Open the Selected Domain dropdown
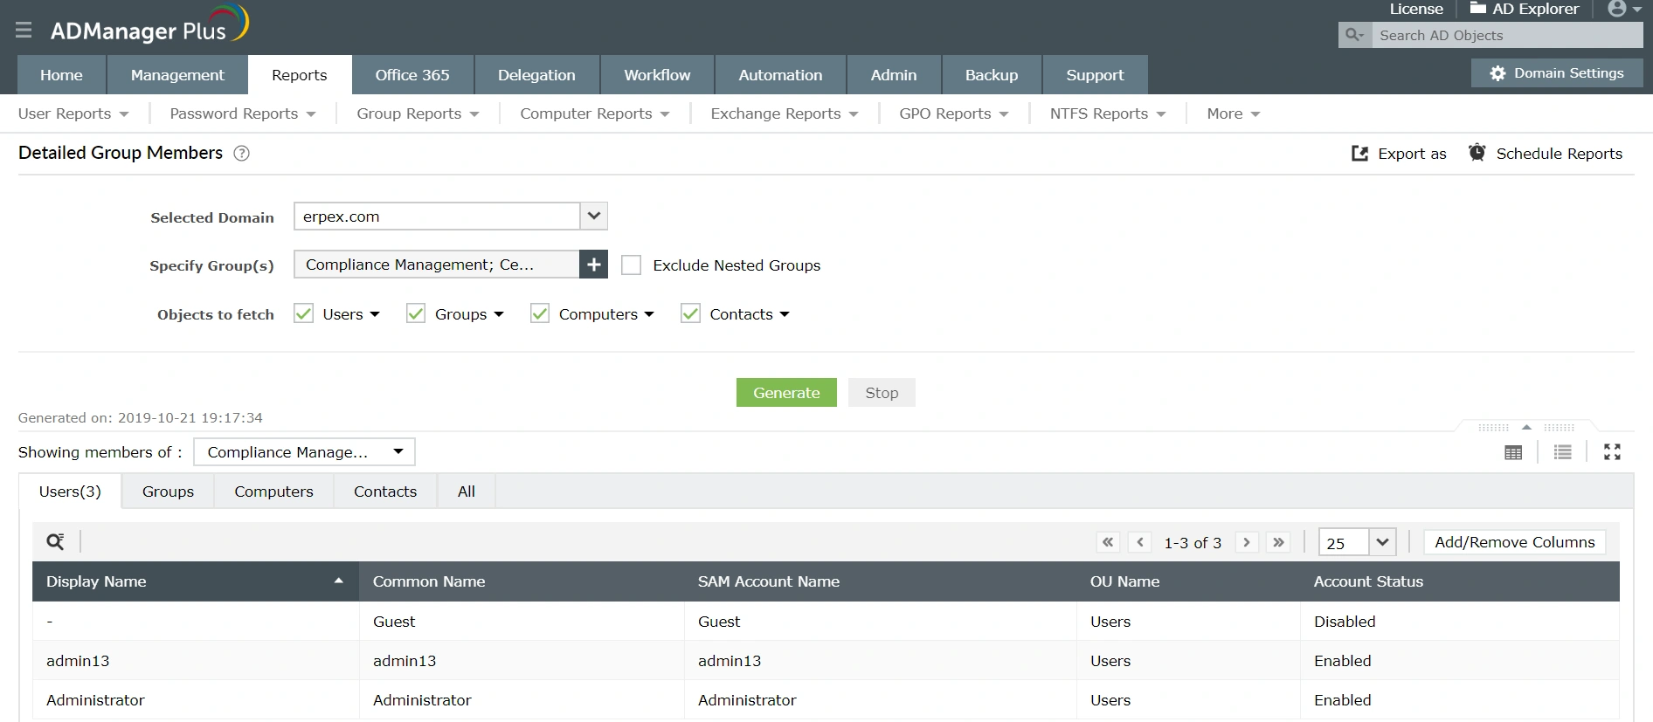The width and height of the screenshot is (1653, 722). point(594,216)
